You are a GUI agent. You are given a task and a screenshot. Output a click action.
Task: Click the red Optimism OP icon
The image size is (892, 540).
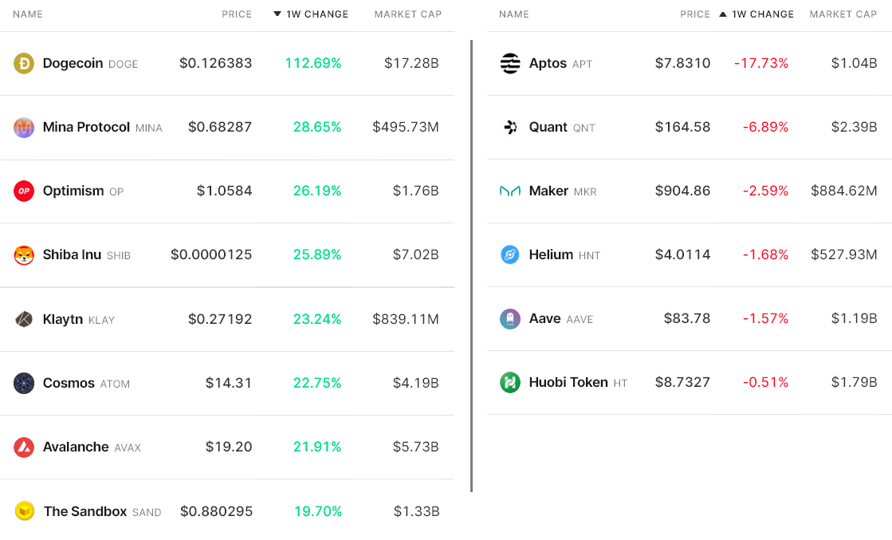tap(24, 191)
